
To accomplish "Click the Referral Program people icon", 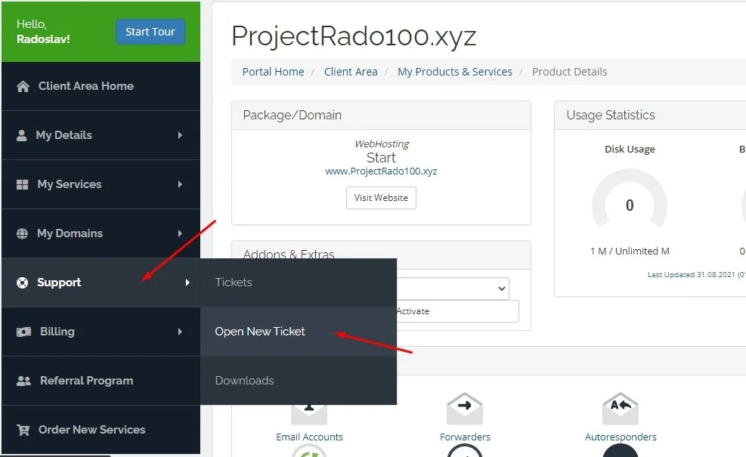I will click(20, 380).
